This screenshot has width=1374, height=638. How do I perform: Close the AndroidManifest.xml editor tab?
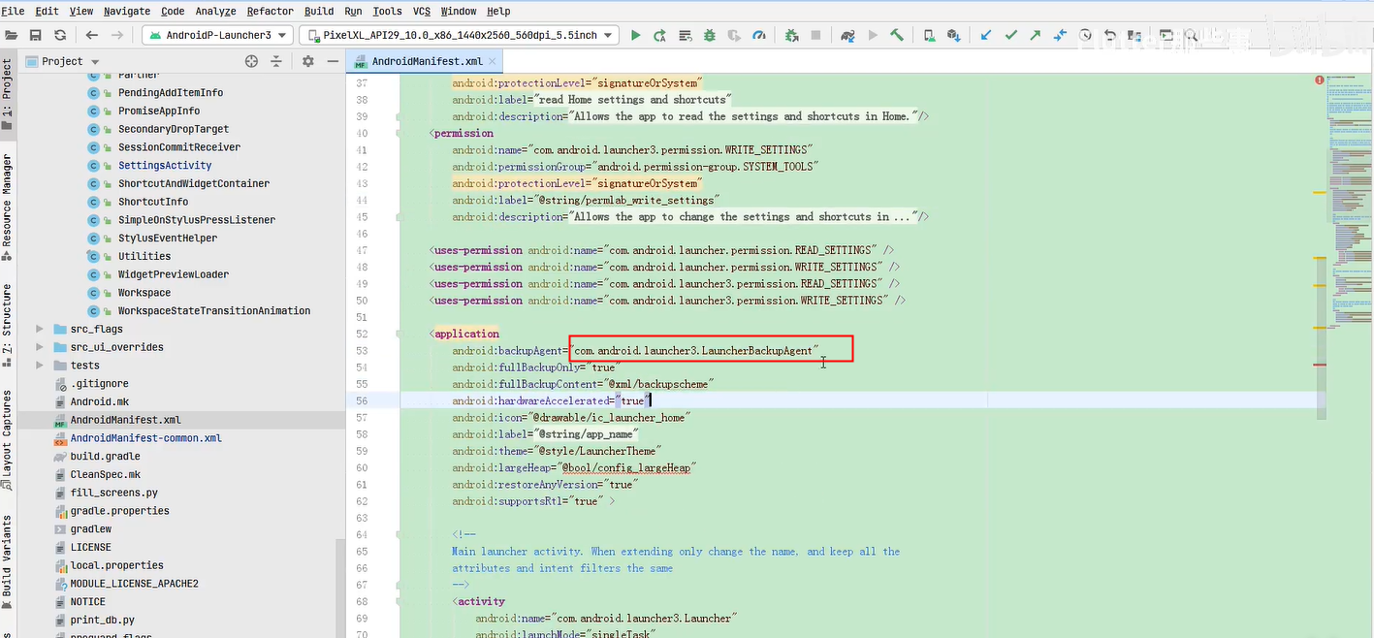coord(492,61)
